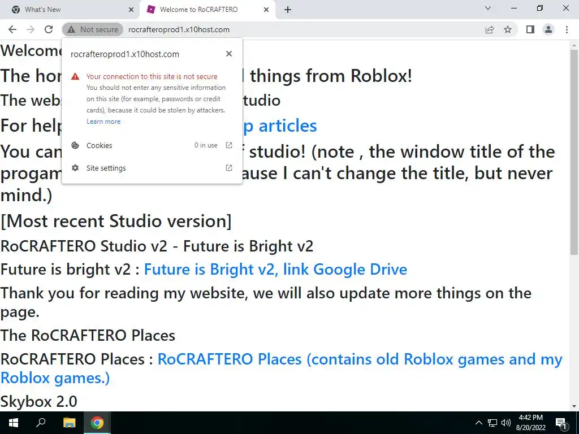This screenshot has height=434, width=579.
Task: Click the Learn more link in popup
Action: coord(103,121)
